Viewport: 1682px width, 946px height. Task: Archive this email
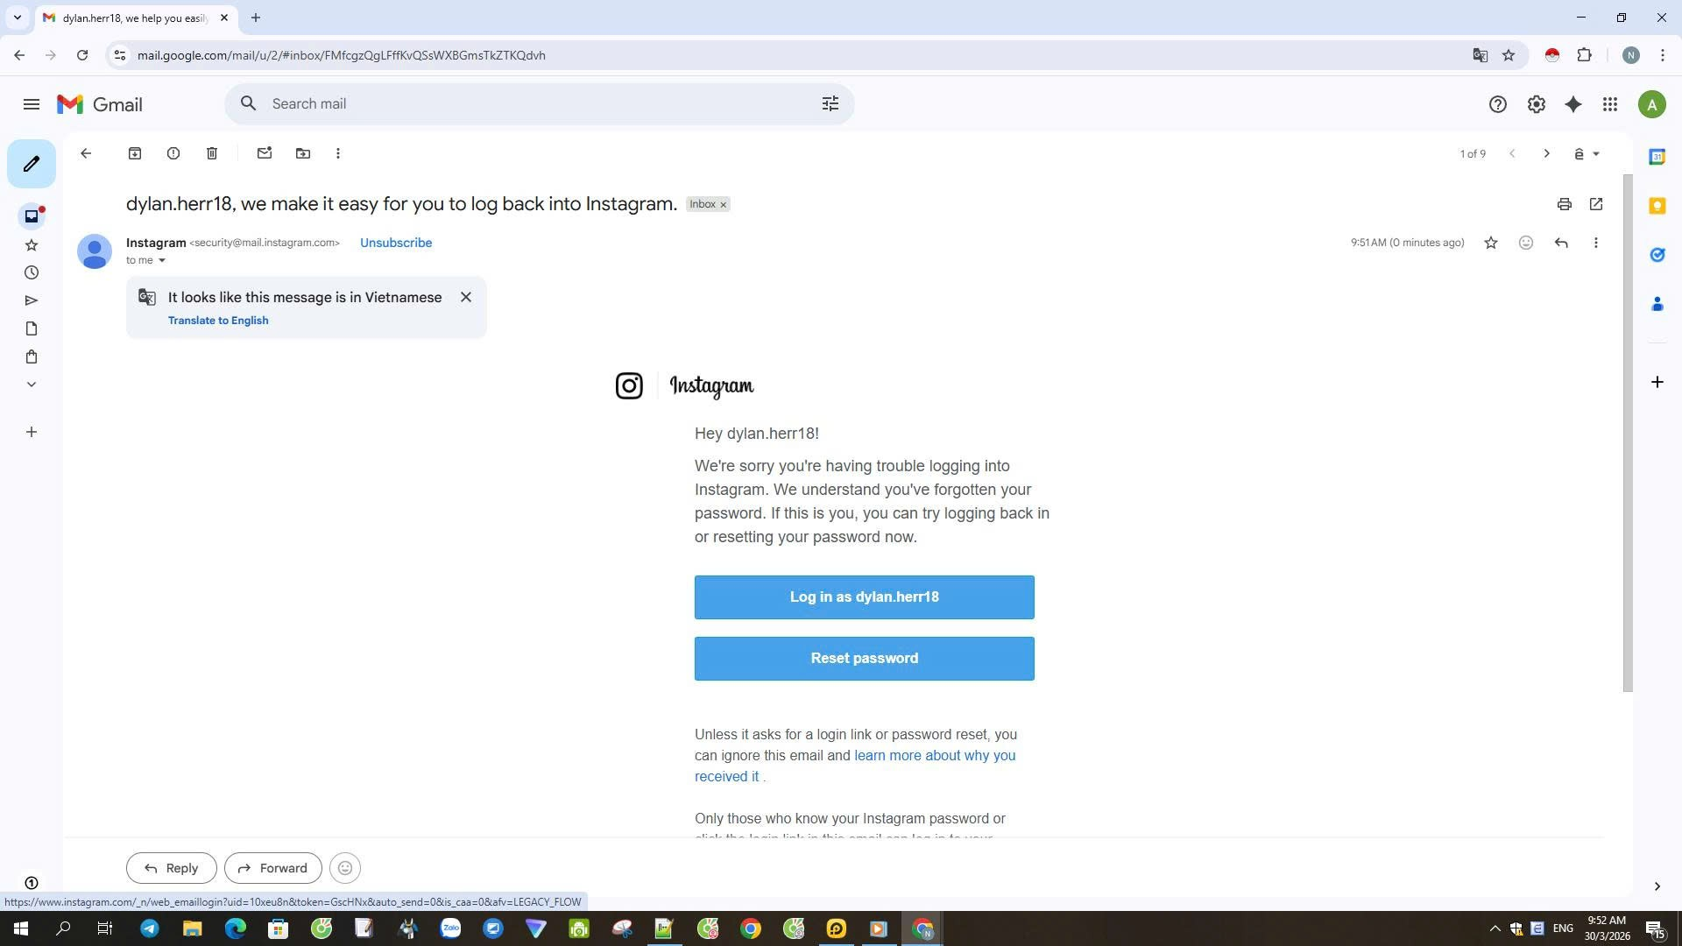[135, 153]
